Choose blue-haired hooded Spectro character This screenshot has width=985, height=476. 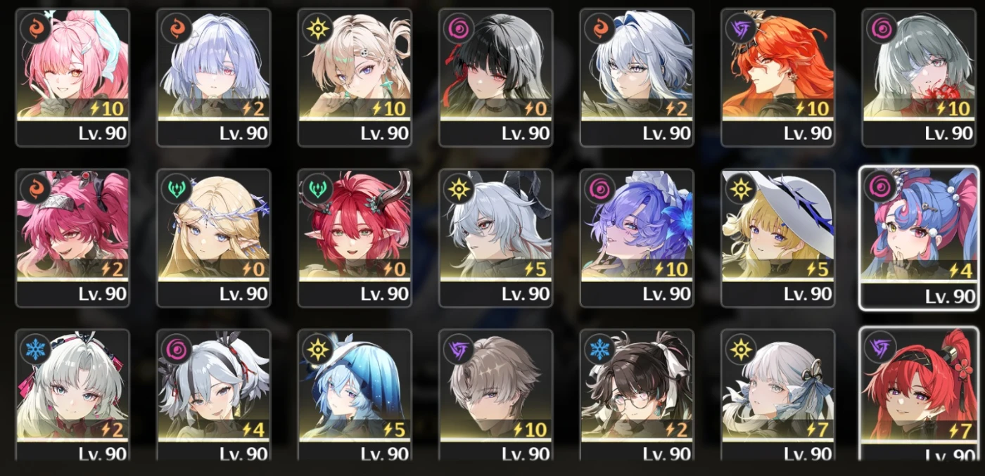(x=355, y=395)
